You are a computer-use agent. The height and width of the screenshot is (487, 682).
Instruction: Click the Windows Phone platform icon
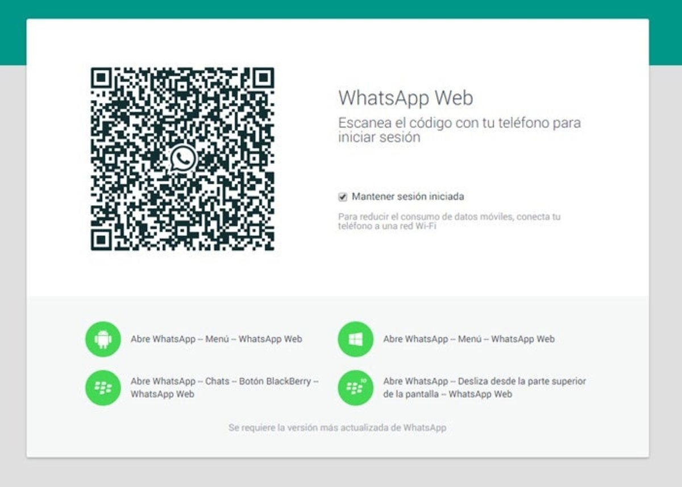point(355,339)
